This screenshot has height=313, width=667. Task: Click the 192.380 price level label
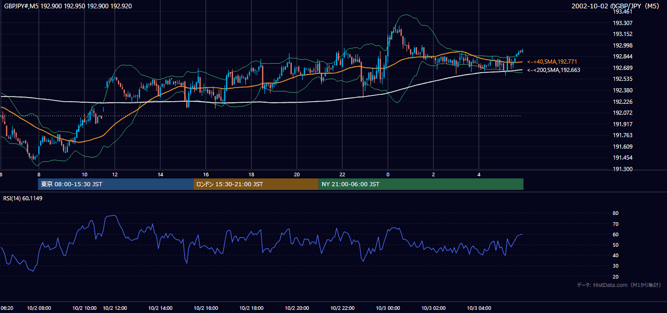(x=622, y=90)
